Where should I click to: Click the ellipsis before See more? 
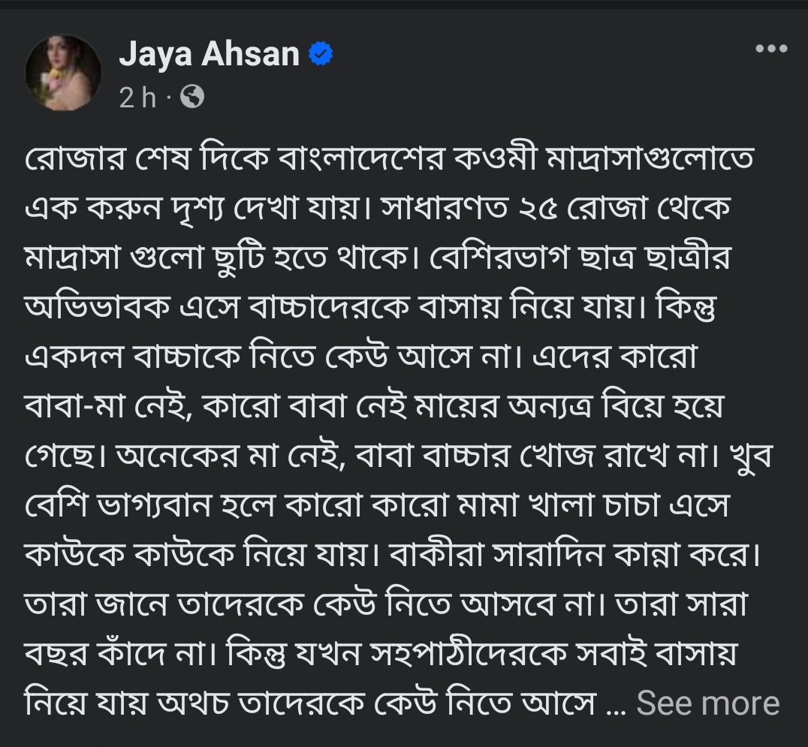point(614,706)
